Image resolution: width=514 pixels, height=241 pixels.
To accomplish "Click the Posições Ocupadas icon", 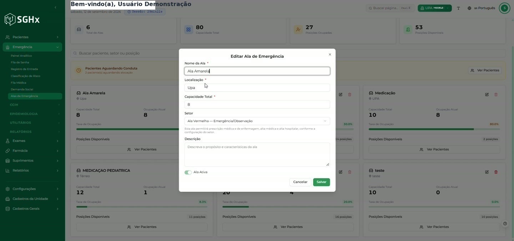I will pos(298,30).
